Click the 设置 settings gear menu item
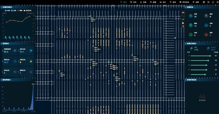The height and width of the screenshot is (114, 219). 196,2
